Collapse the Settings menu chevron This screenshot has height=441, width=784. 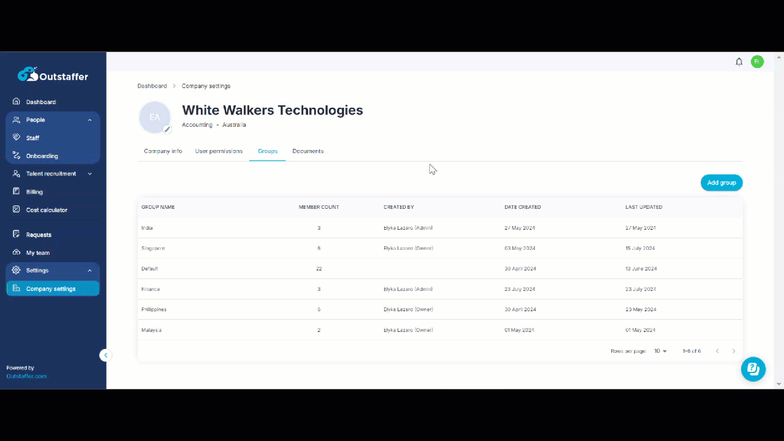[90, 270]
